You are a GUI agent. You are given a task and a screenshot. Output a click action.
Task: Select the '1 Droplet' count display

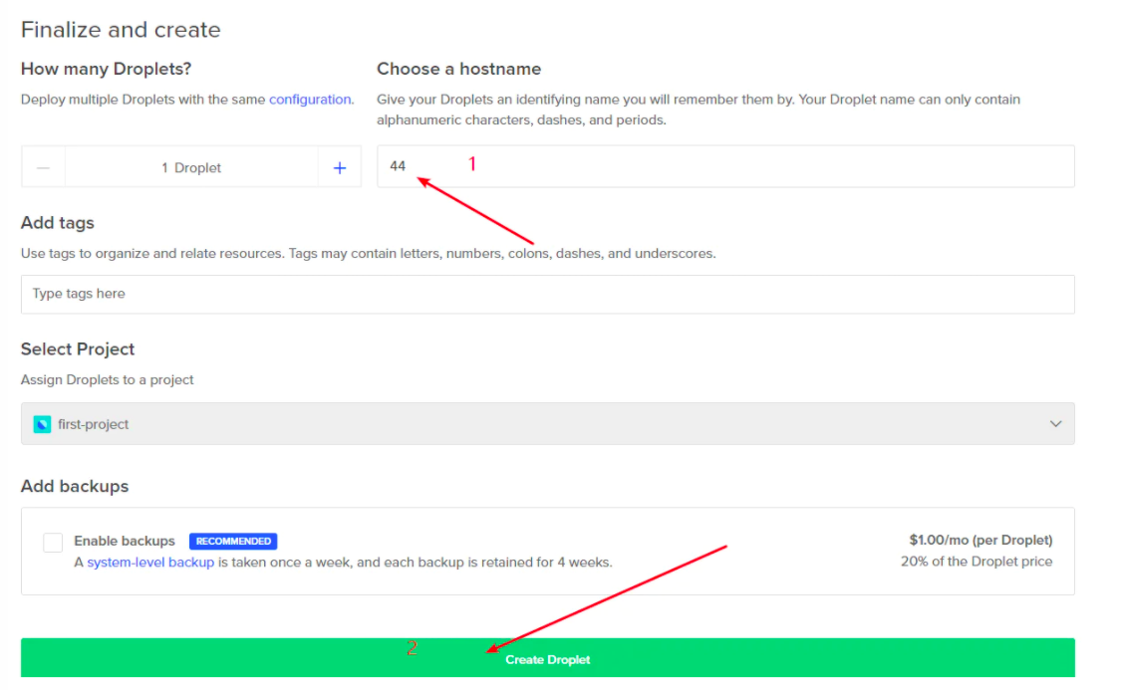point(191,167)
